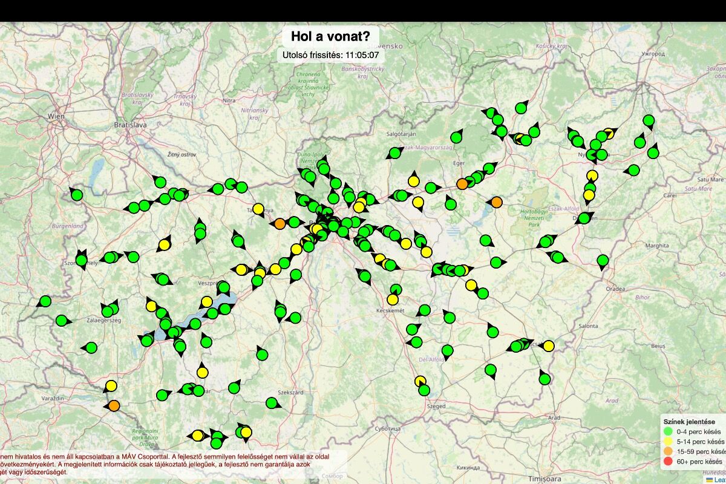Open the green train marker northwest of Oradea
Screen dimensions: 726x484
[x=602, y=261]
